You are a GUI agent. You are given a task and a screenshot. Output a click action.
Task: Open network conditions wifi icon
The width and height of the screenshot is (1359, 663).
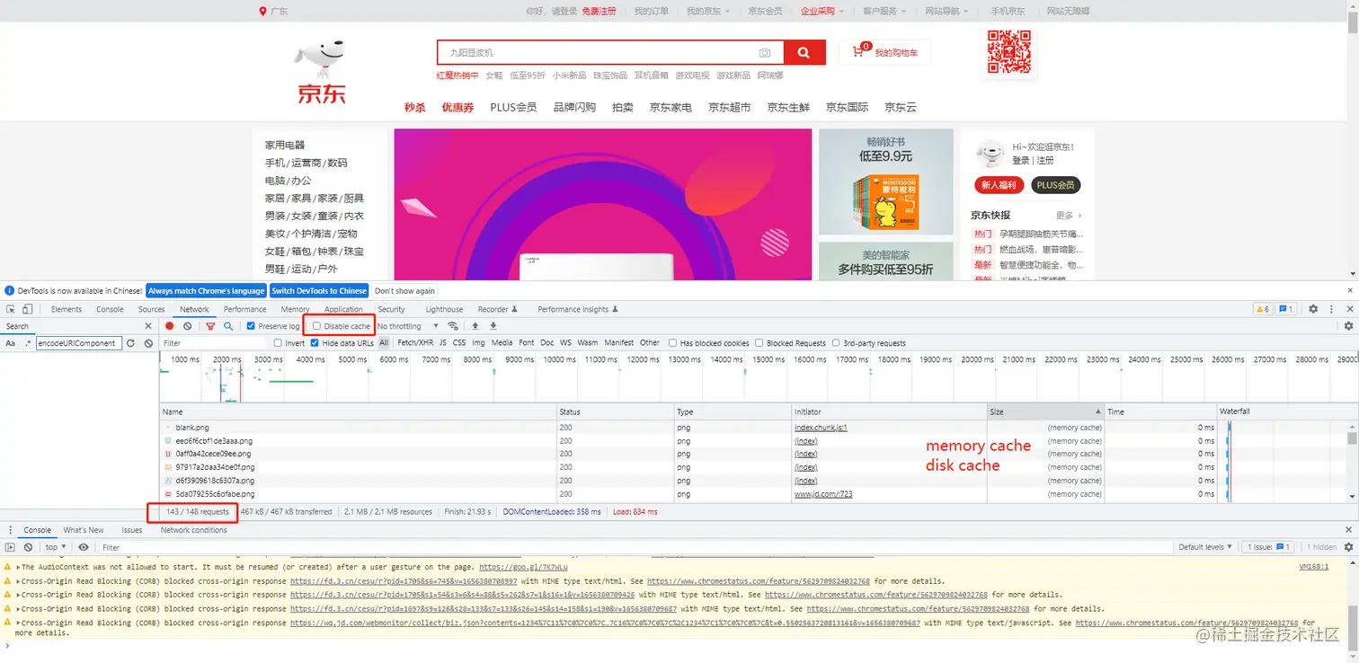click(452, 326)
